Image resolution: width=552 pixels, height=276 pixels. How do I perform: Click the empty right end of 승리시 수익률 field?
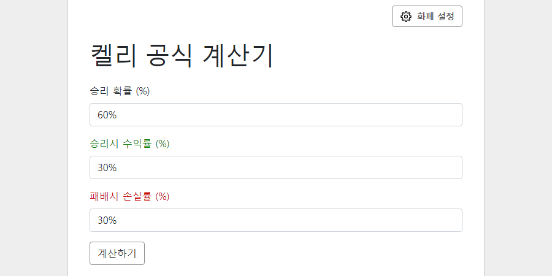(423, 167)
